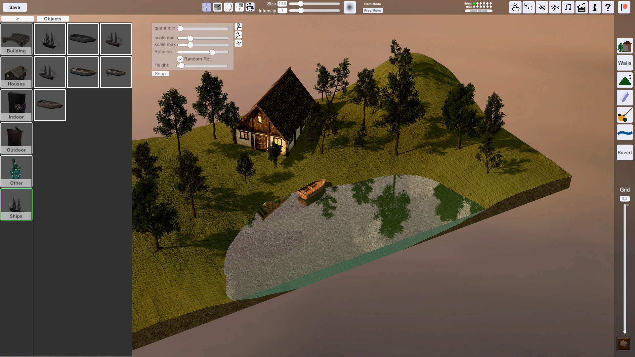635x357 pixels.
Task: Select the Other objects category tab
Action: click(16, 171)
